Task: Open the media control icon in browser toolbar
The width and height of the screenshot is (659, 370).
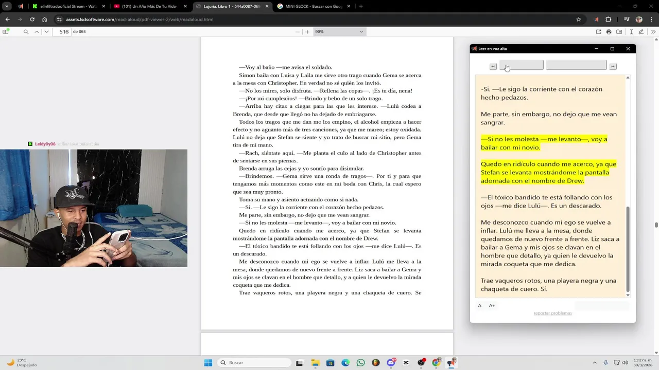Action: click(627, 20)
